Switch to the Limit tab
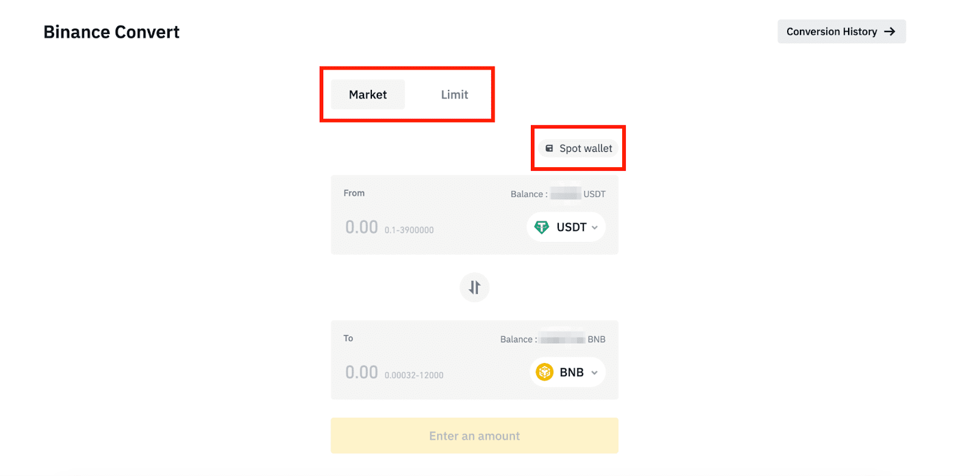 [454, 95]
